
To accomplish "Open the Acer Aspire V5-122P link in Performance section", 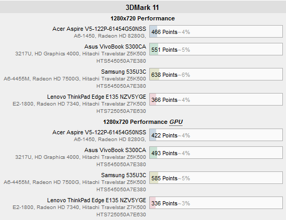I will pos(99,29).
